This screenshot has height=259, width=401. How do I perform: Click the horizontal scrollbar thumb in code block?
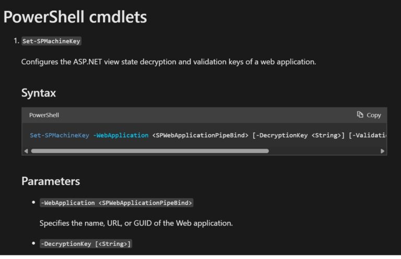click(x=150, y=151)
